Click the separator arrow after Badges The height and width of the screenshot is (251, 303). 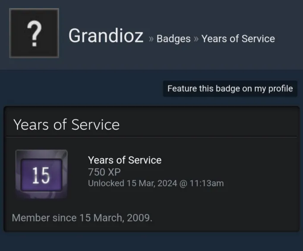(196, 39)
